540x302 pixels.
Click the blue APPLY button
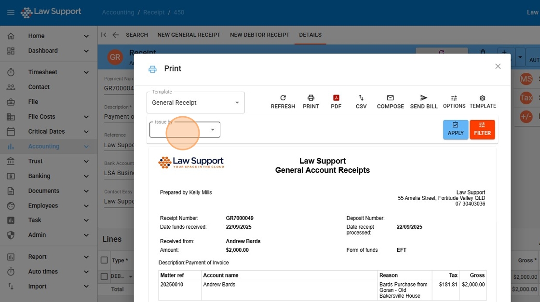pos(455,130)
